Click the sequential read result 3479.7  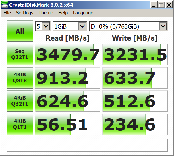coord(68,54)
